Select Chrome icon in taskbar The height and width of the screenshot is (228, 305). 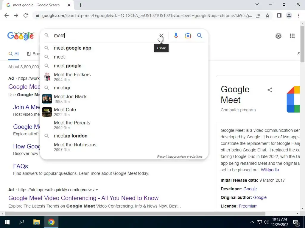(x=51, y=222)
